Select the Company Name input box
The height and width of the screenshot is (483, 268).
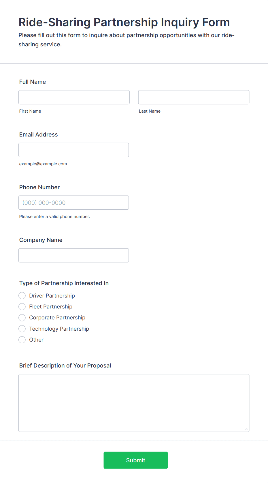(74, 255)
